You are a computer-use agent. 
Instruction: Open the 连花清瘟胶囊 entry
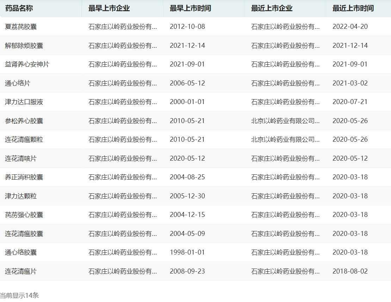point(24,234)
